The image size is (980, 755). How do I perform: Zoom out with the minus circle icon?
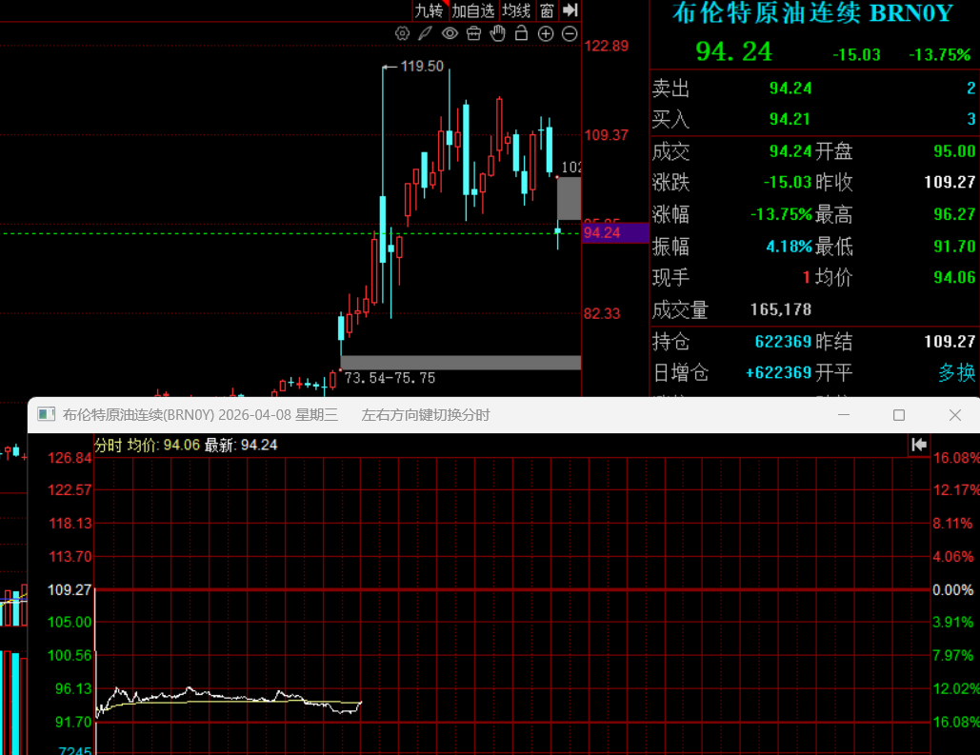click(x=570, y=33)
